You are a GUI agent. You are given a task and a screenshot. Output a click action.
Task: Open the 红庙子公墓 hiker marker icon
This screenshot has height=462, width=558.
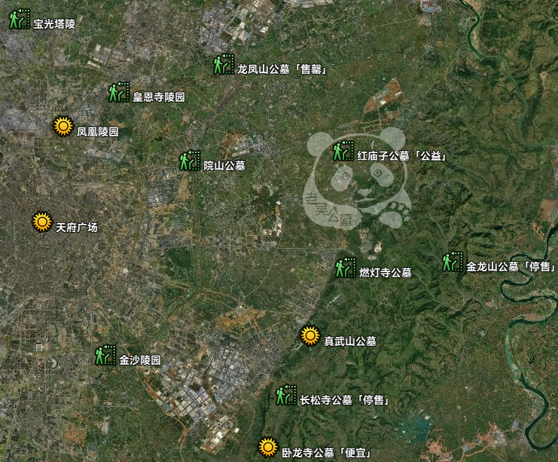pos(343,151)
